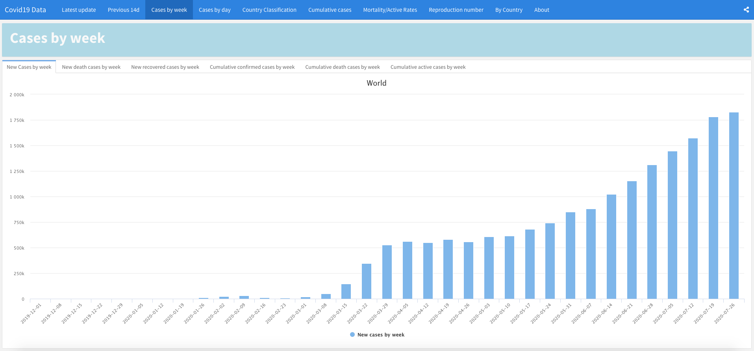Toggle the New cases by week legend

[x=377, y=335]
